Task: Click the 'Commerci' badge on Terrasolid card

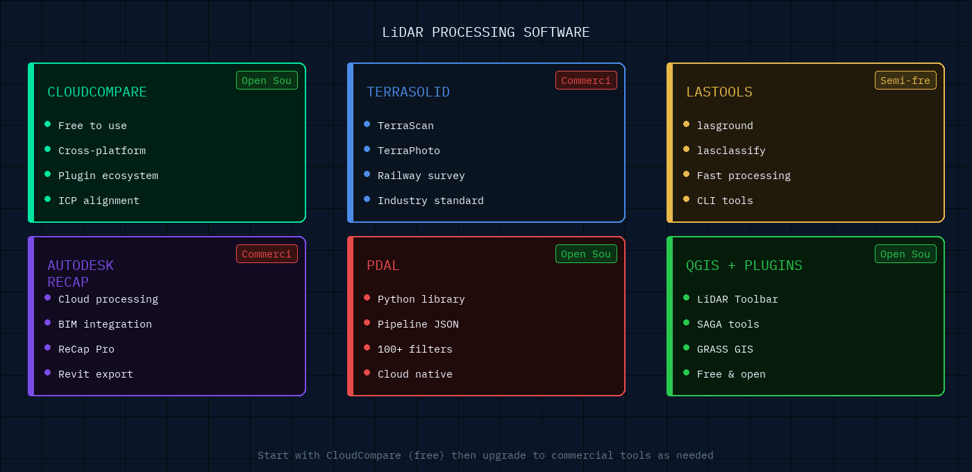Action: 586,81
